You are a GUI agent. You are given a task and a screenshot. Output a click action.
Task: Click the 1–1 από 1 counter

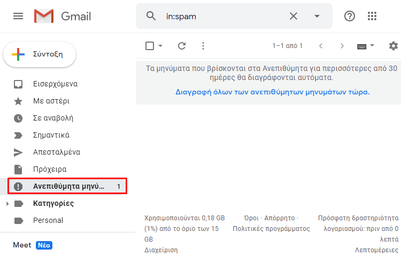[288, 46]
